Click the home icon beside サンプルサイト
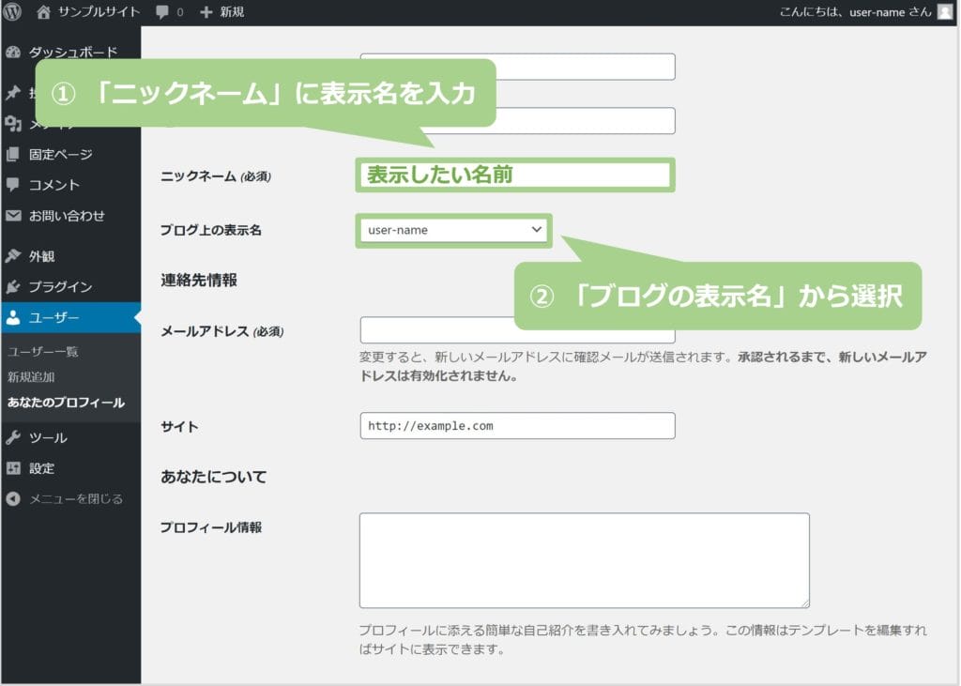Image resolution: width=961 pixels, height=686 pixels. 43,12
